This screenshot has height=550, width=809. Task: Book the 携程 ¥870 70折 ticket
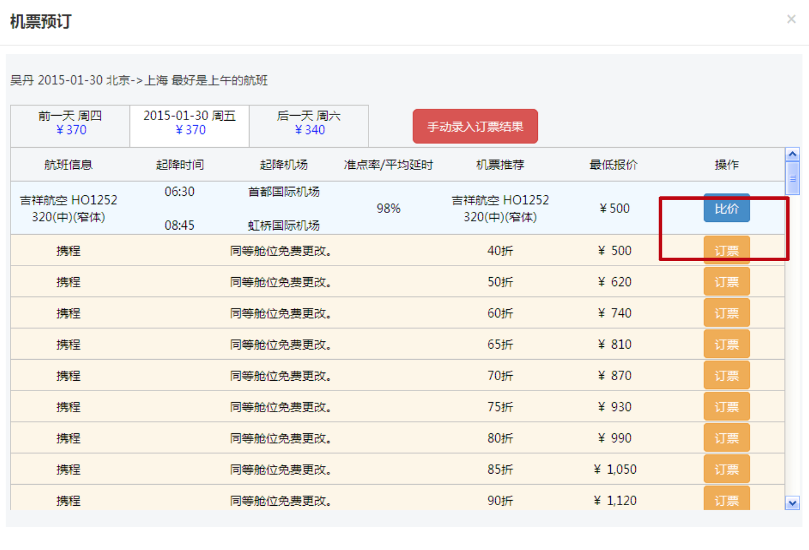tap(727, 375)
